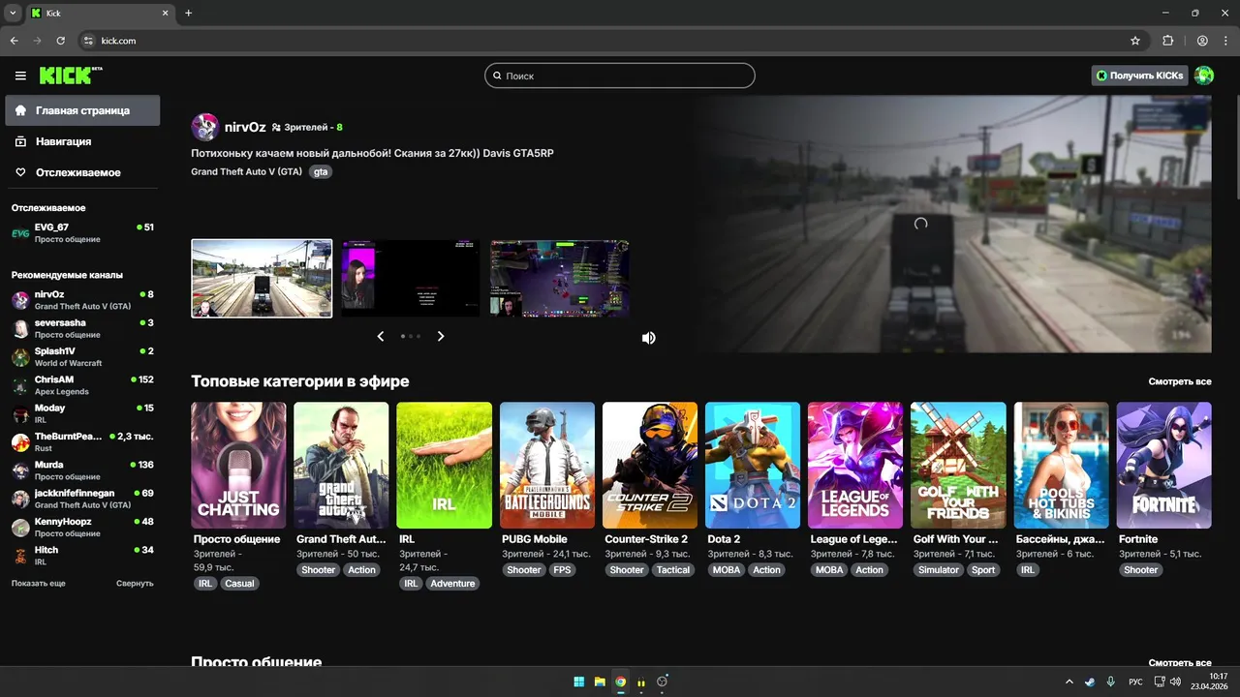Click Splash1V avatar in recommended channels
This screenshot has height=697, width=1240.
[x=20, y=357]
